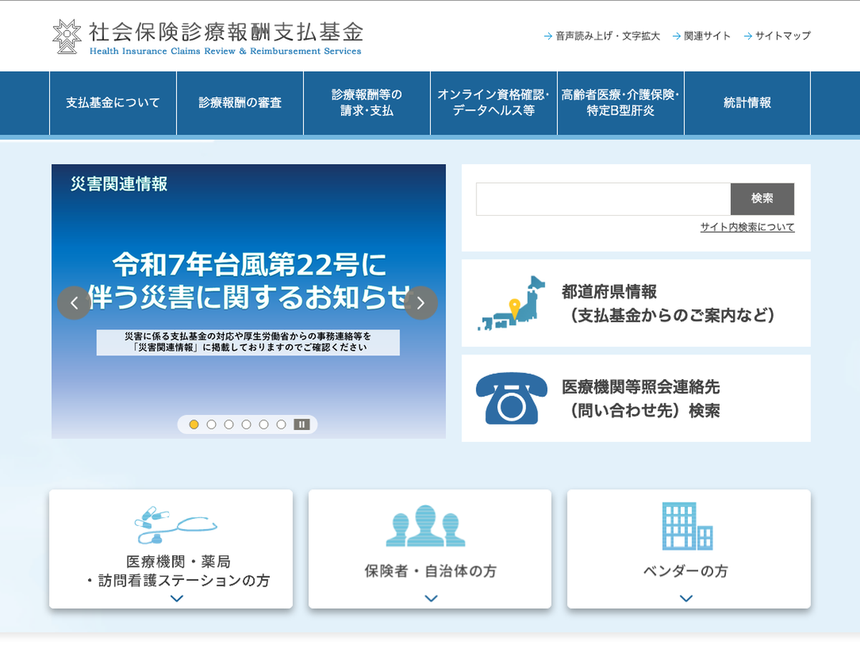The width and height of the screenshot is (860, 645).
Task: Pause the slideshow autoplay
Action: tap(302, 424)
